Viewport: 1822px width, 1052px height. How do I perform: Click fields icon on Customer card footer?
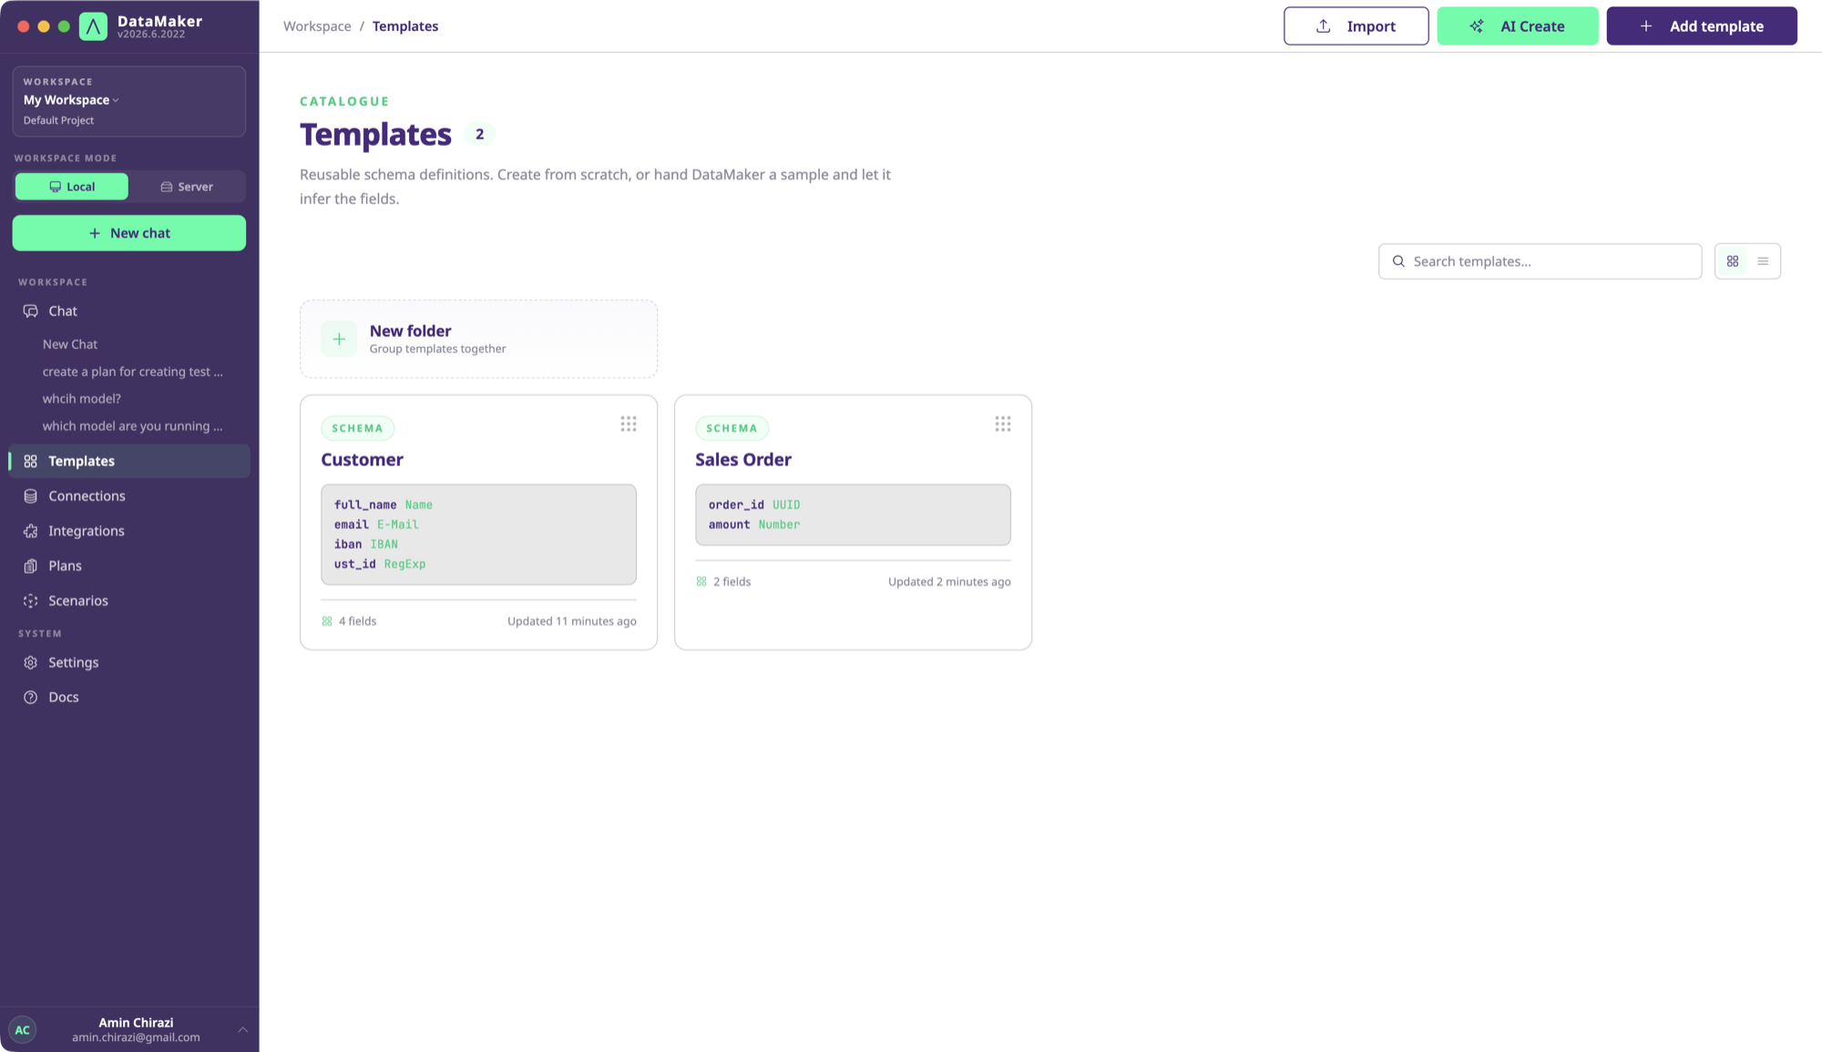[327, 621]
